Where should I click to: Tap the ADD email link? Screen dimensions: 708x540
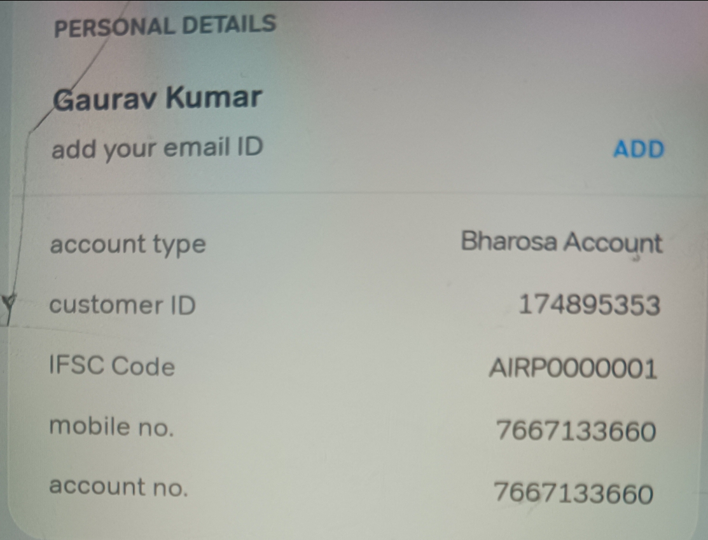tap(639, 149)
